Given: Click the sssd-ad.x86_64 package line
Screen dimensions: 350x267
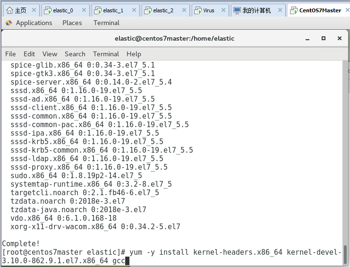Looking at the screenshot, I should click(83, 99).
